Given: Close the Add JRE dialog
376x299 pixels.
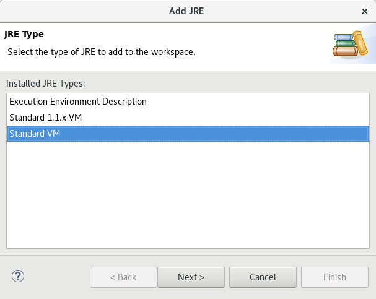Looking at the screenshot, I should pos(364,11).
